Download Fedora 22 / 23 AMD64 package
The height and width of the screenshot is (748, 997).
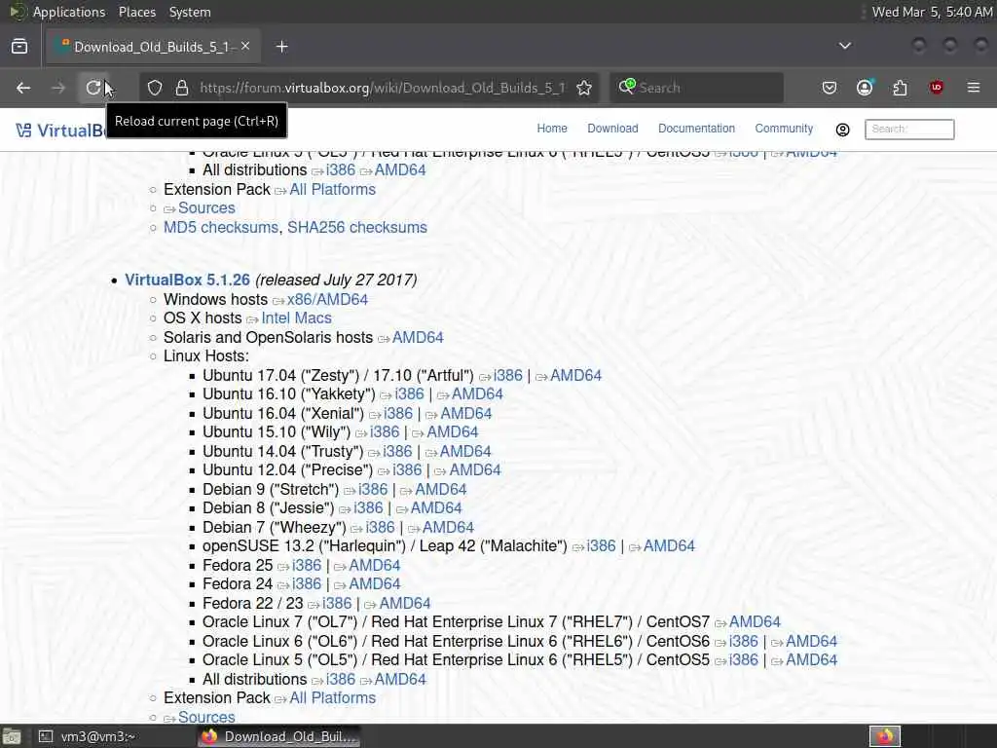click(x=405, y=604)
